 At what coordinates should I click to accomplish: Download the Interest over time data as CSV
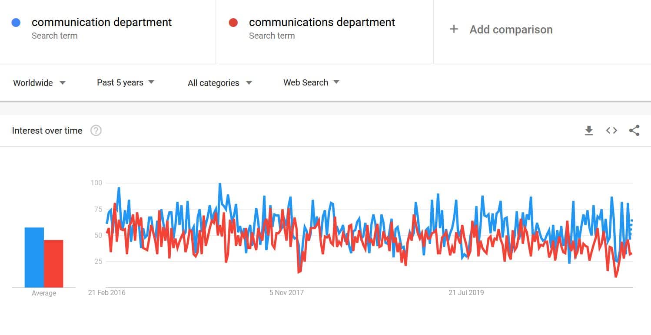point(589,130)
